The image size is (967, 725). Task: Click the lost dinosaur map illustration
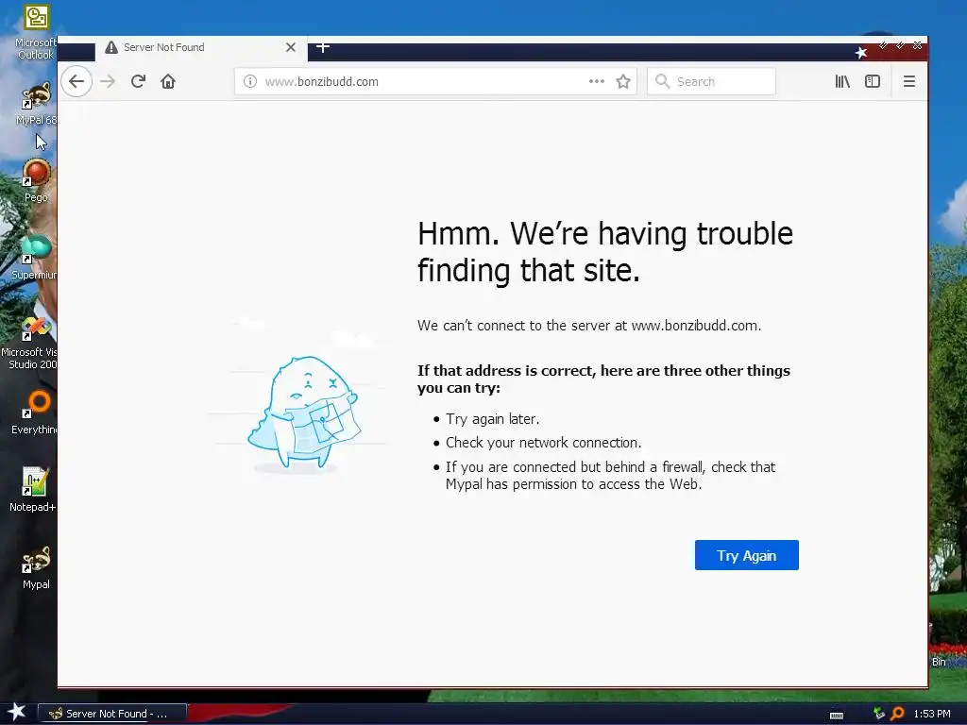303,413
